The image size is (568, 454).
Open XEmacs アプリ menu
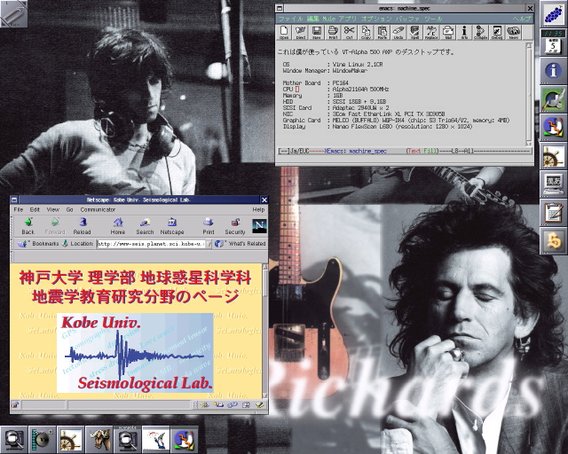coord(348,19)
